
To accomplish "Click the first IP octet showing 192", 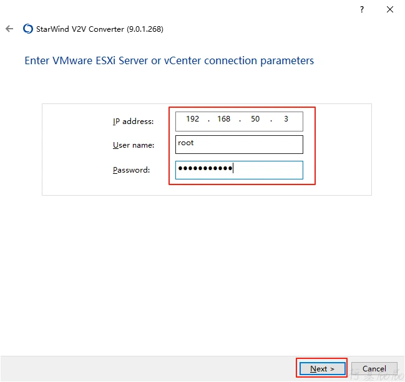I will [x=192, y=119].
